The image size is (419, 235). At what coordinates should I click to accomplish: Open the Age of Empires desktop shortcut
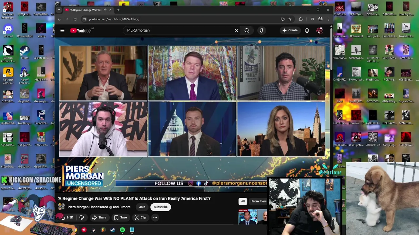coord(25,76)
